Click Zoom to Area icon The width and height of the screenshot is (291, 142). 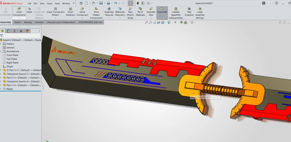pyautogui.click(x=151, y=22)
